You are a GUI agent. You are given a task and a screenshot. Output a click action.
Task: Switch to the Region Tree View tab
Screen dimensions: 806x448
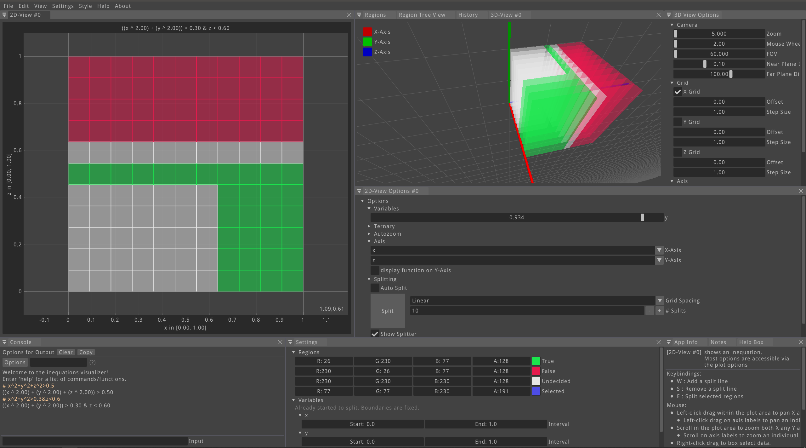pyautogui.click(x=422, y=15)
